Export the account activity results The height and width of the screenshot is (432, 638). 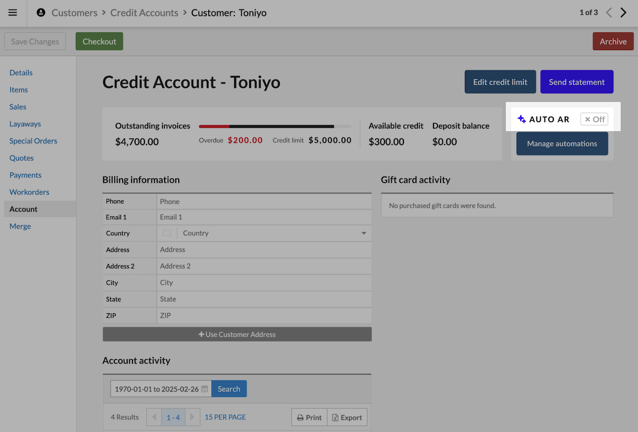tap(347, 417)
